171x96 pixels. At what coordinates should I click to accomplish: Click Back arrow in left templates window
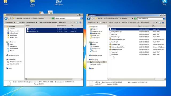tap(6, 18)
